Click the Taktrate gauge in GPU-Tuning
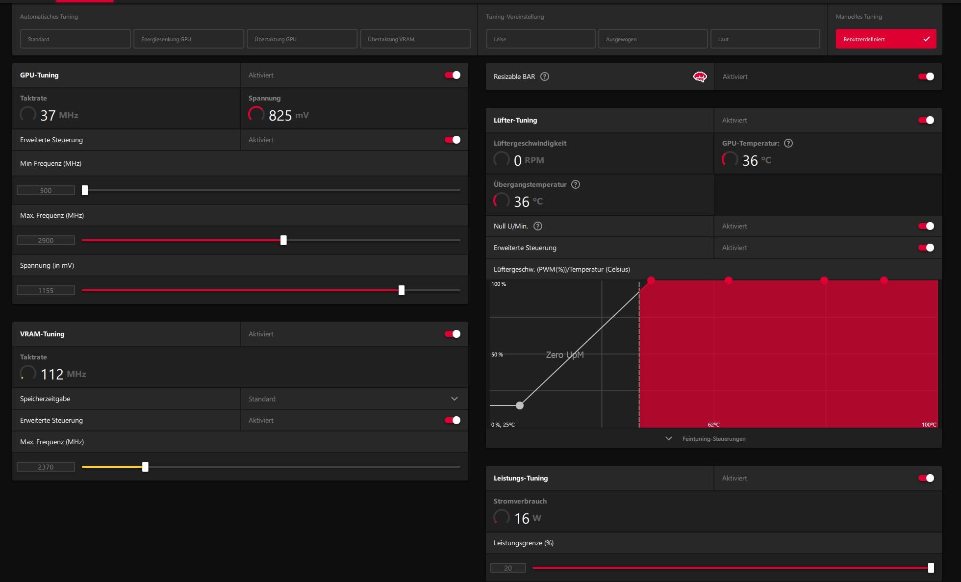The image size is (961, 582). coord(28,114)
